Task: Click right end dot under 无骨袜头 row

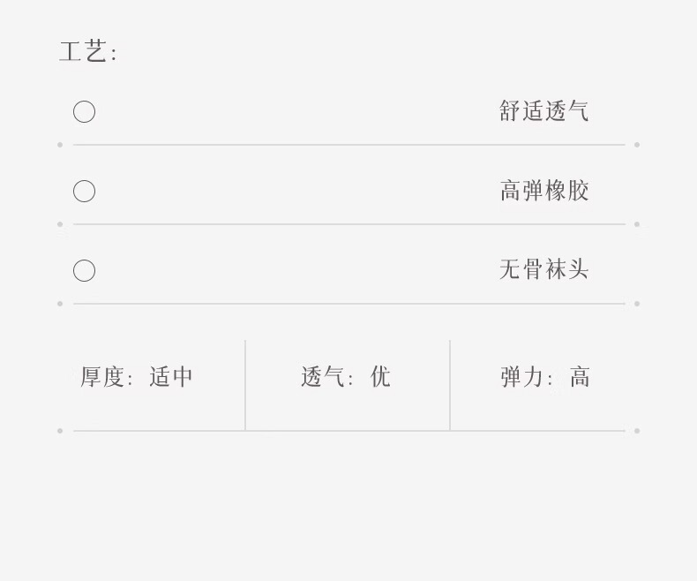Action: pyautogui.click(x=637, y=304)
